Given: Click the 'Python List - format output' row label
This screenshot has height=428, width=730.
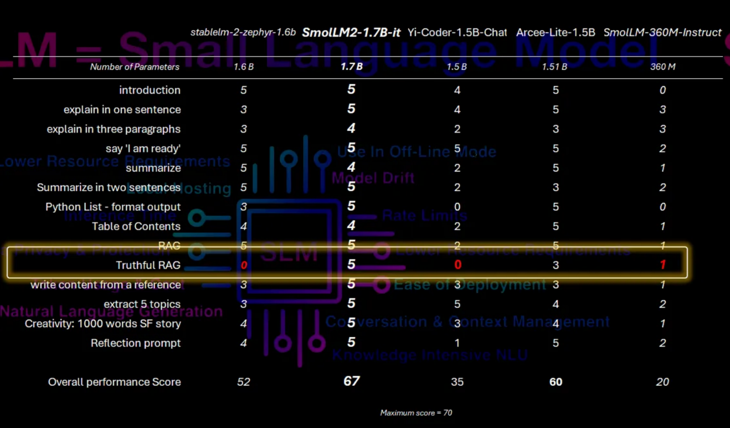Looking at the screenshot, I should (113, 207).
